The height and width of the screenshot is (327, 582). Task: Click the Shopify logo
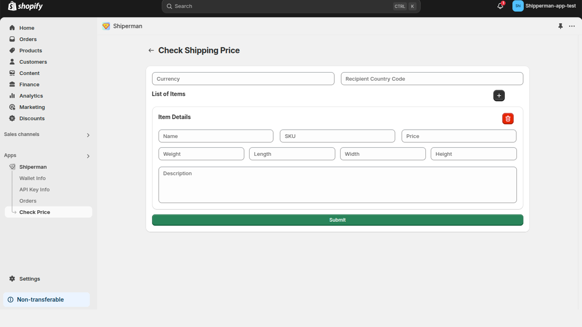click(x=25, y=6)
